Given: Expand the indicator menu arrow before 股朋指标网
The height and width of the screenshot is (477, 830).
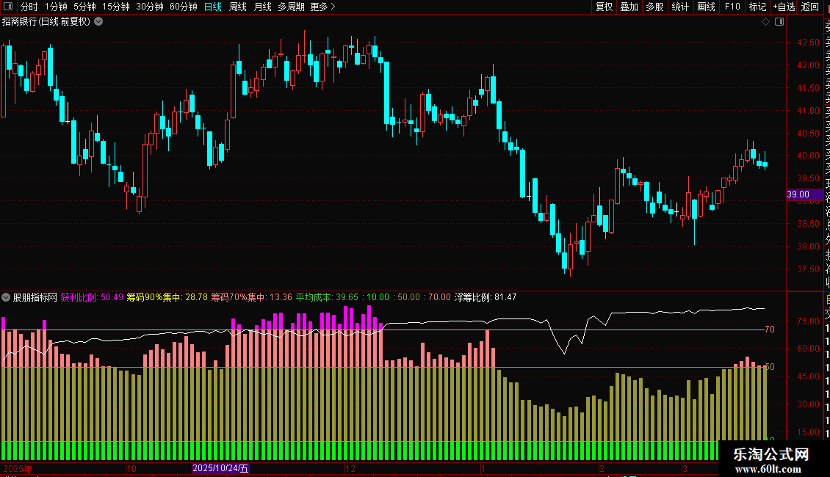Looking at the screenshot, I should coord(6,297).
